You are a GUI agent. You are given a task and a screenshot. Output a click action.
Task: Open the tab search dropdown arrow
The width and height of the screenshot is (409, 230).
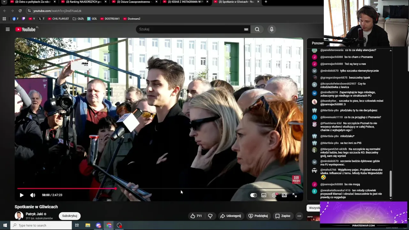pos(4,2)
